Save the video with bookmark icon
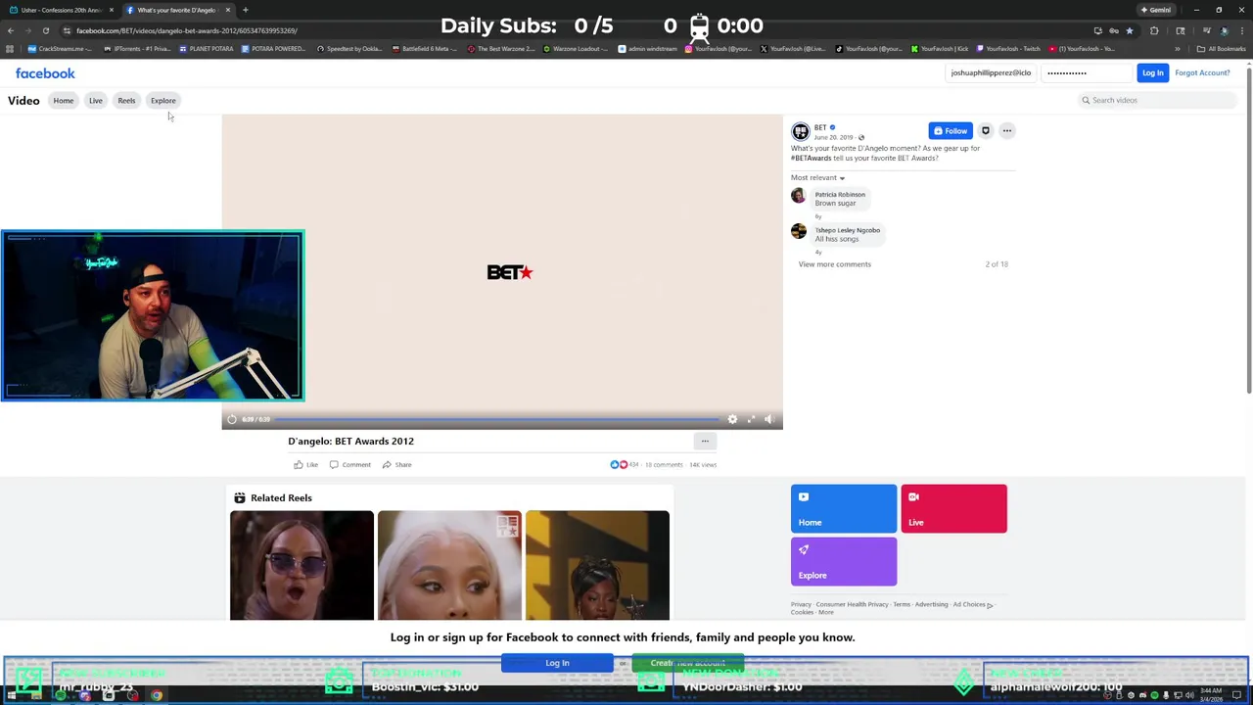Viewport: 1253px width, 705px height. click(986, 131)
